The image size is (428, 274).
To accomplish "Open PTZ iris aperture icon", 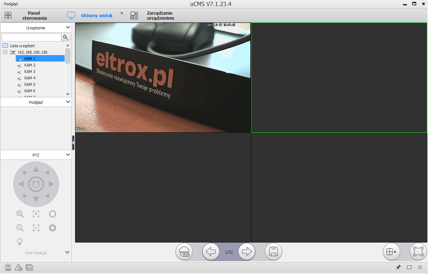I will (53, 214).
